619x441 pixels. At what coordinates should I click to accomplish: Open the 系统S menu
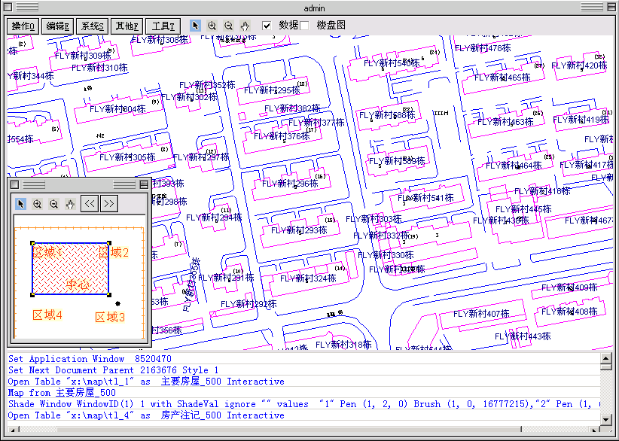pos(93,26)
